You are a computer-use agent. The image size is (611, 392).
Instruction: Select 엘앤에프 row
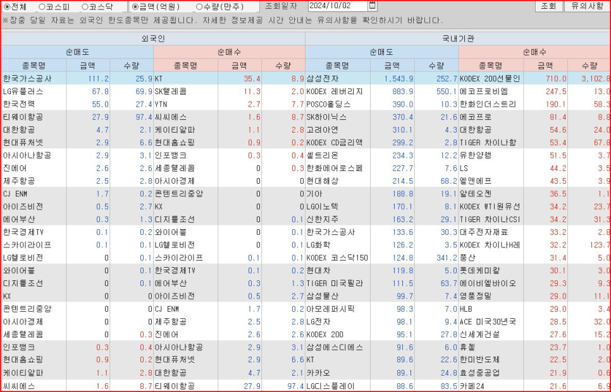point(534,181)
